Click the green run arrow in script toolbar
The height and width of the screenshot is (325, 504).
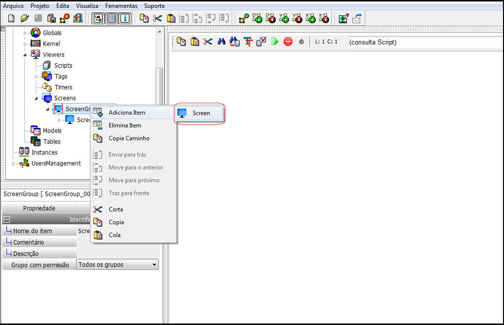275,41
